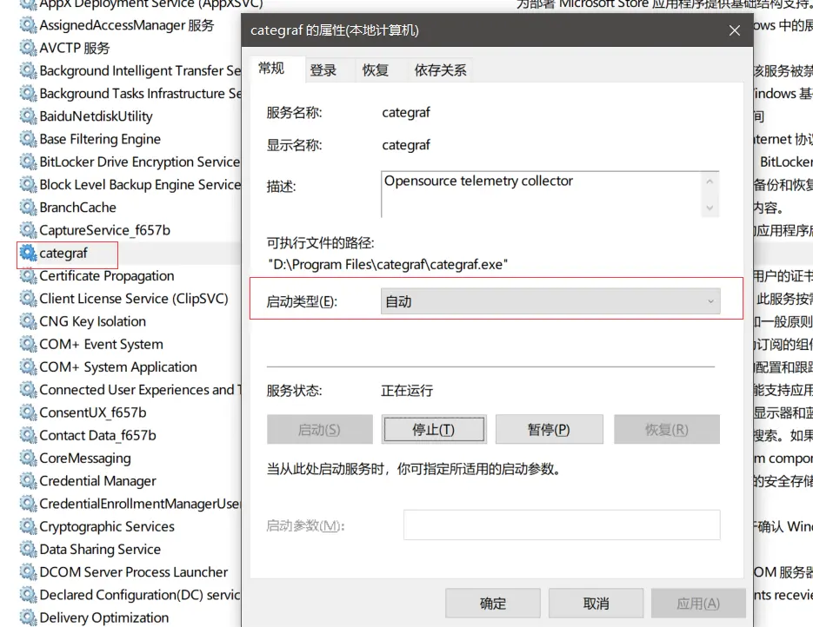The width and height of the screenshot is (813, 627).
Task: Switch to the 登录 tab
Action: (x=323, y=70)
